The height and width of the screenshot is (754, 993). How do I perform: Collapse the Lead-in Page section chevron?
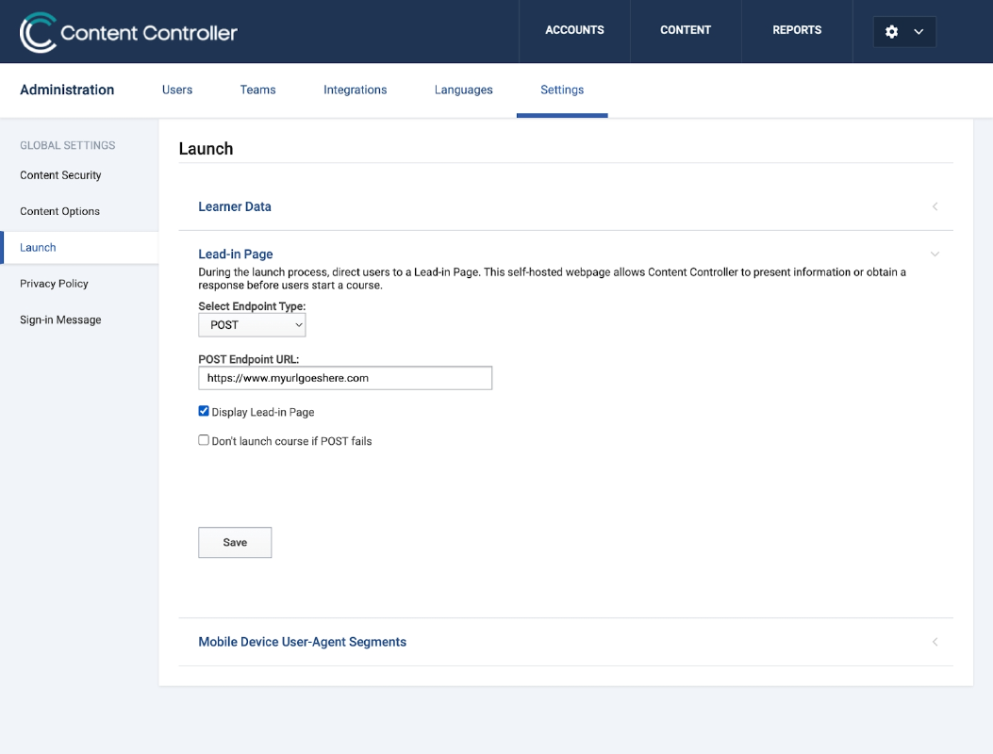(x=935, y=254)
